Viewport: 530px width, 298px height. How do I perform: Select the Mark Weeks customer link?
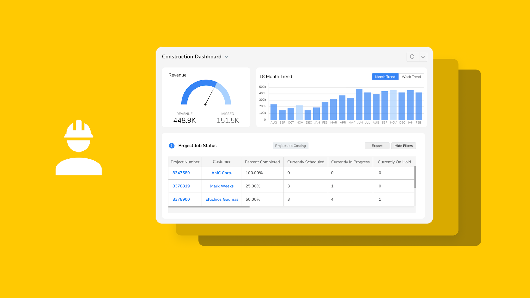222,186
